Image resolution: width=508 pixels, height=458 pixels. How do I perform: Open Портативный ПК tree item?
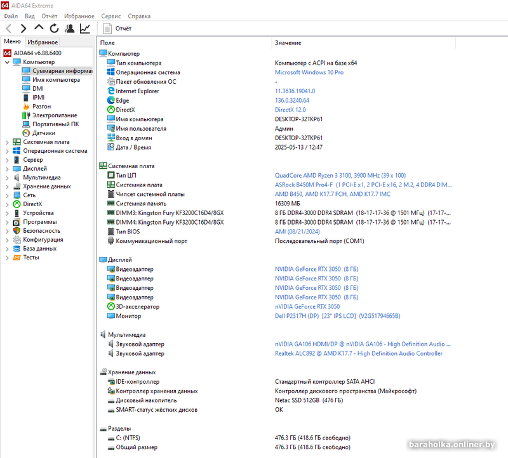click(x=51, y=124)
